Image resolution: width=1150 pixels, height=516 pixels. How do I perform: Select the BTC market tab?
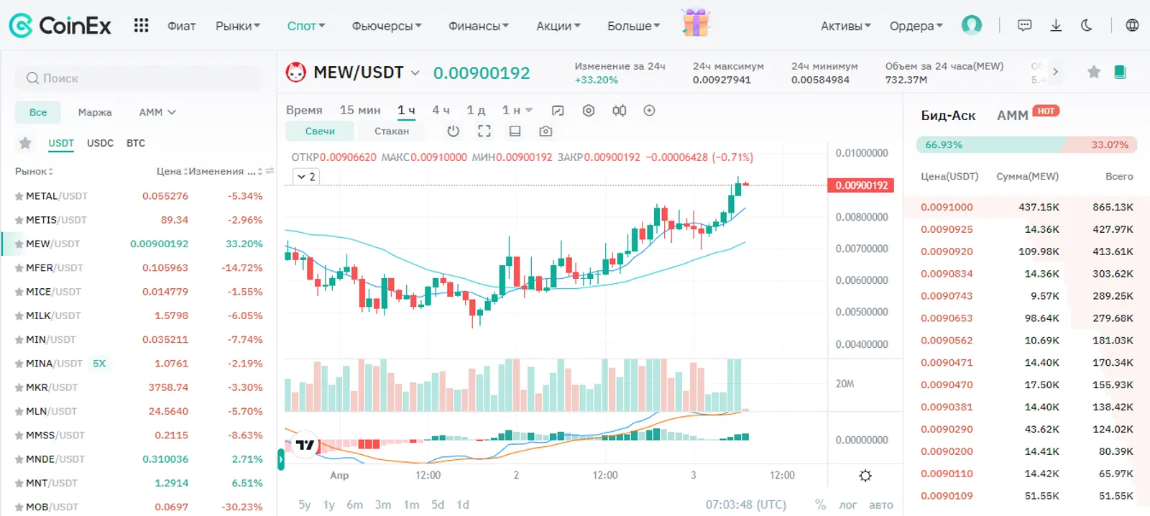(136, 143)
